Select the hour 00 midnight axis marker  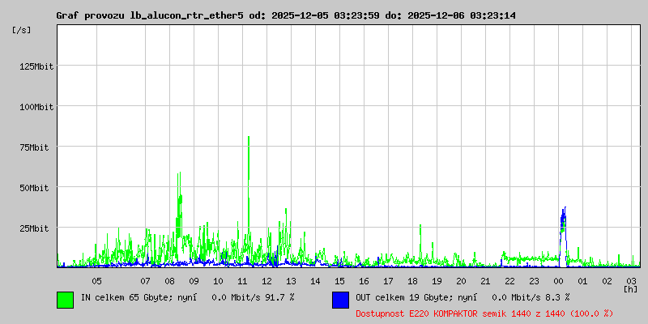click(558, 280)
